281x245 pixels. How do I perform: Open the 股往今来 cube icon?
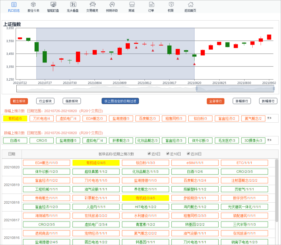coord(33,5)
